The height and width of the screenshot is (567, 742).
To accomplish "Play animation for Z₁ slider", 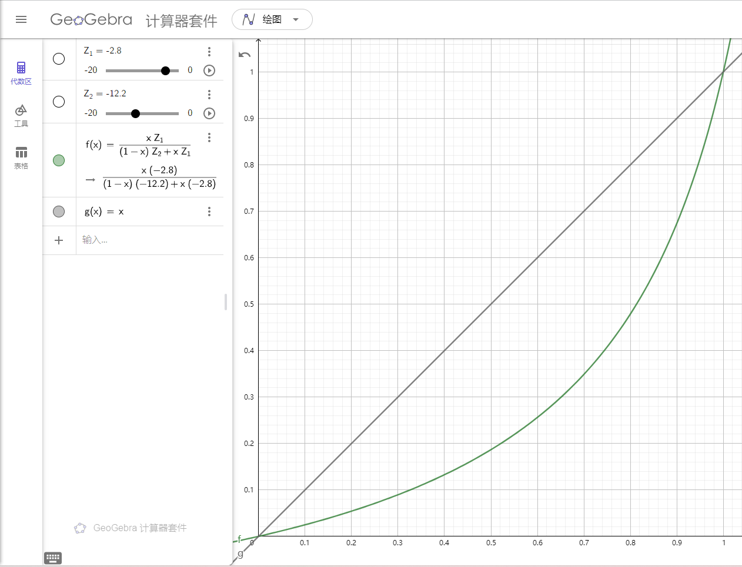I will (209, 71).
